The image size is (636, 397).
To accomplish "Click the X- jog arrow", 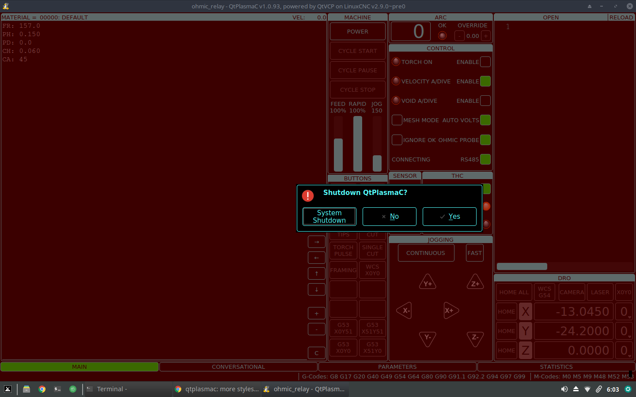I will coord(405,311).
